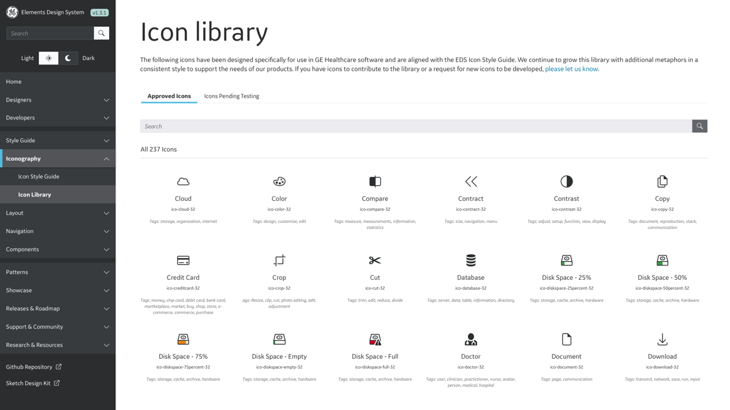Expand the Research & Resources section
This screenshot has height=410, width=730.
[58, 345]
